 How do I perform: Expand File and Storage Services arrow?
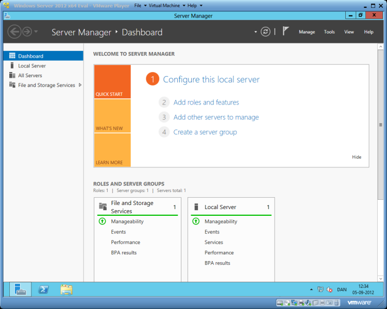pyautogui.click(x=80, y=85)
